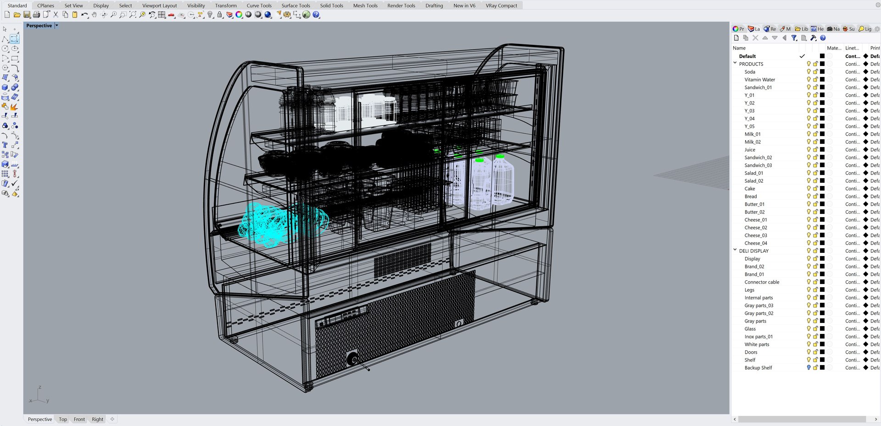Click the hammer Tools icon in Layers panel
The height and width of the screenshot is (426, 881).
click(x=813, y=38)
